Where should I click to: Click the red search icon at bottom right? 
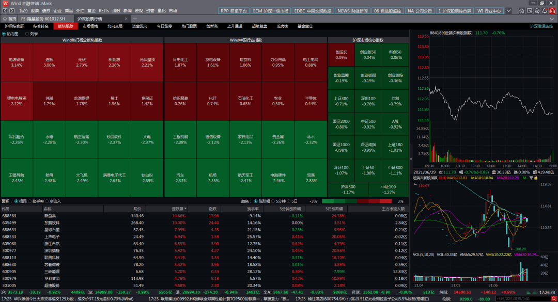(554, 299)
